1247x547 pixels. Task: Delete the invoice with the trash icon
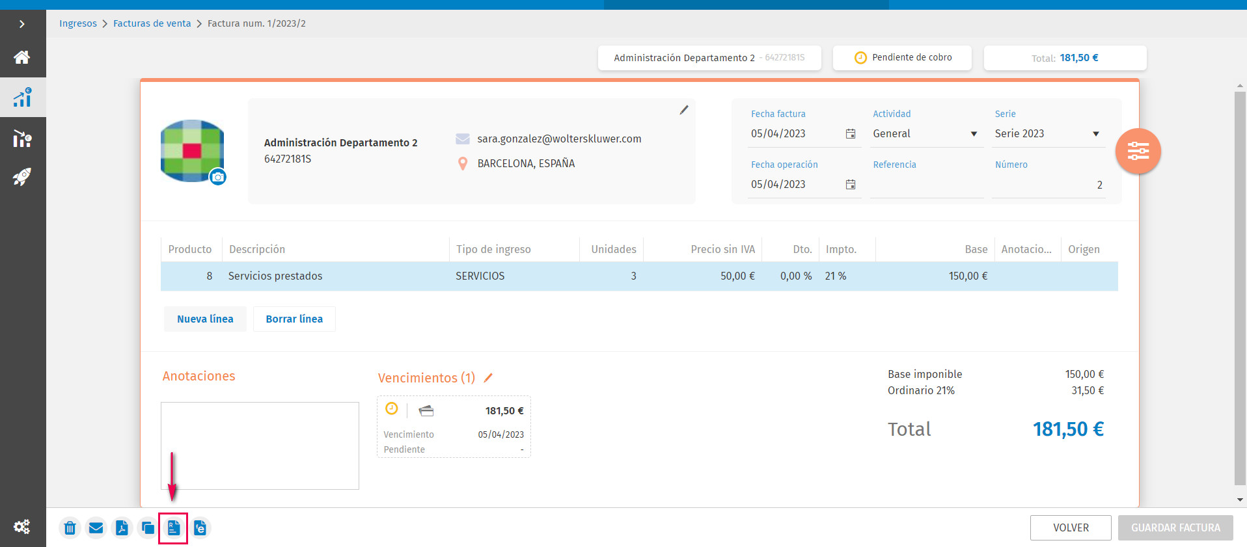pos(70,528)
